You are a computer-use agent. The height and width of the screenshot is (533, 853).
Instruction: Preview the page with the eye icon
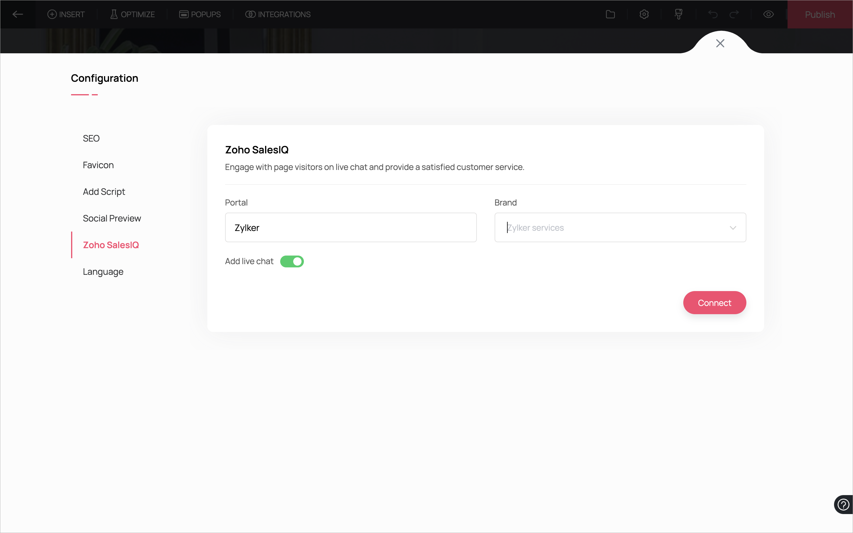768,15
